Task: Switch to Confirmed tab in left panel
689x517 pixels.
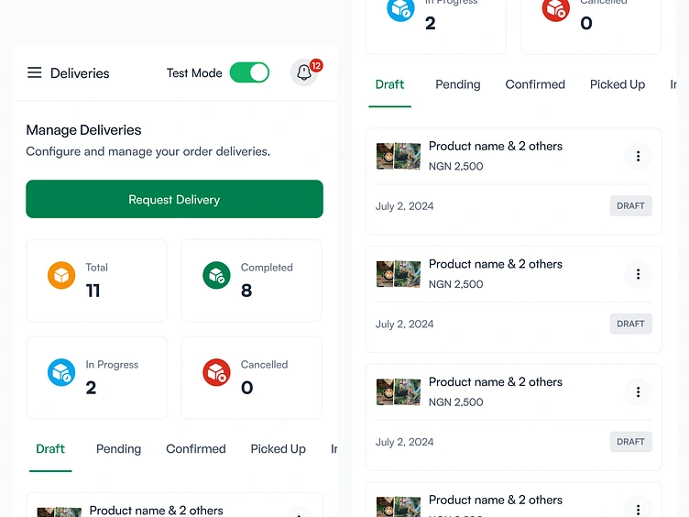Action: (x=195, y=449)
